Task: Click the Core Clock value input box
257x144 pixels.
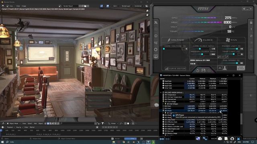Action: 212,49
